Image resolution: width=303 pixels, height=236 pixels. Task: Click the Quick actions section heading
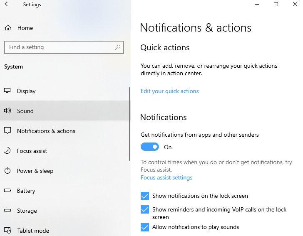[x=165, y=47]
